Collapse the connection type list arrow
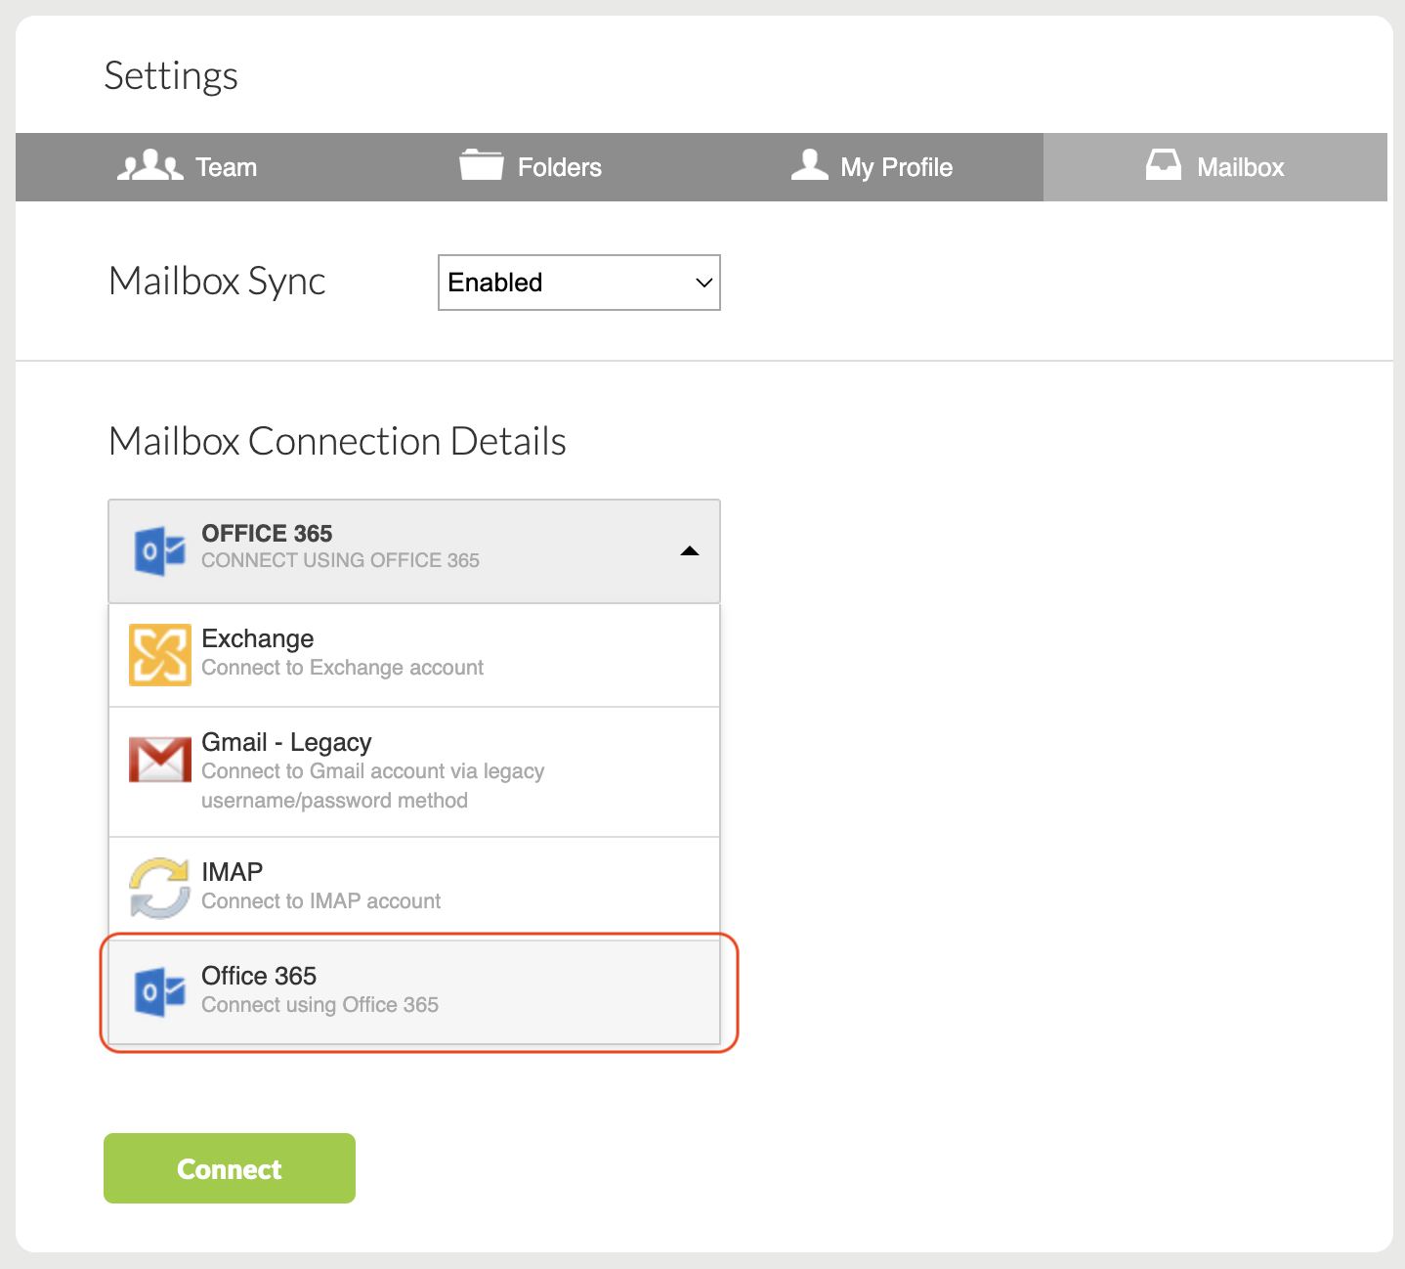The height and width of the screenshot is (1269, 1405). click(x=690, y=551)
